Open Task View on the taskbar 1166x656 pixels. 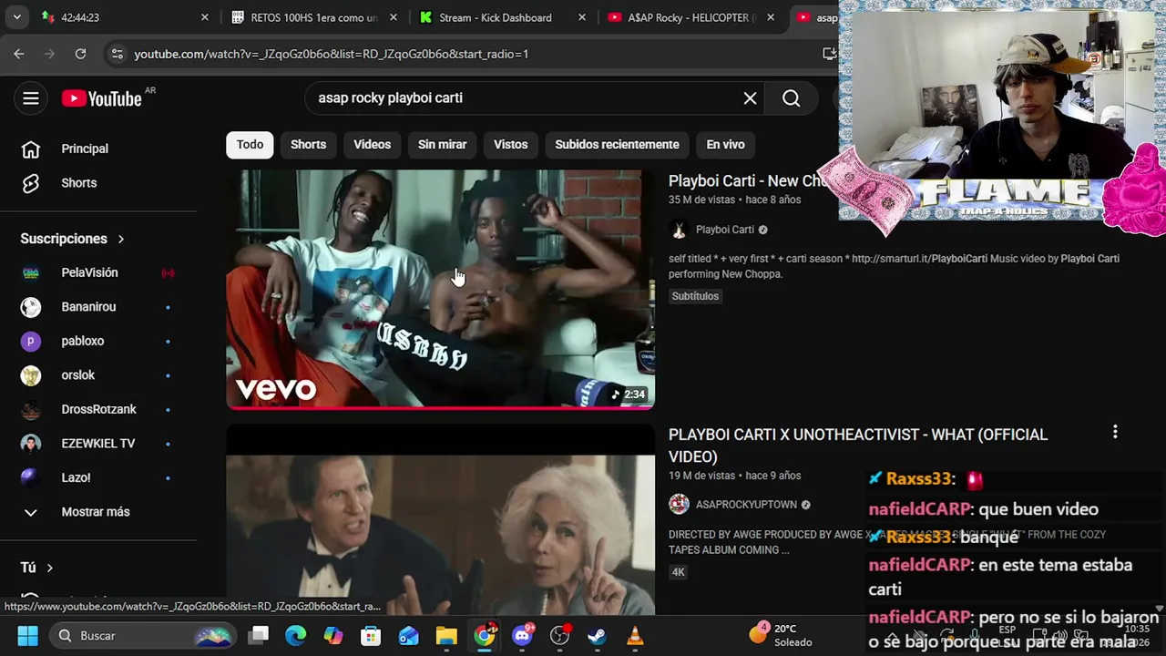coord(259,635)
